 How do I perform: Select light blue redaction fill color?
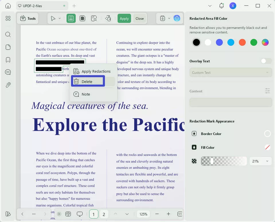[x=231, y=42]
